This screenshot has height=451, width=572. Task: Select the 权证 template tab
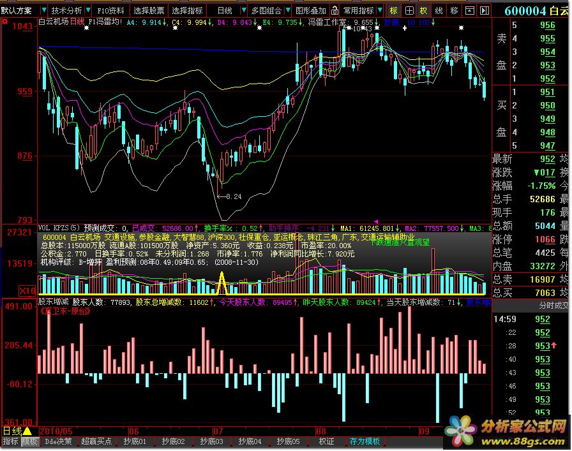(326, 441)
